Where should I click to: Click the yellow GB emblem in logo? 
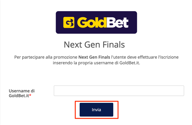coord(69,22)
